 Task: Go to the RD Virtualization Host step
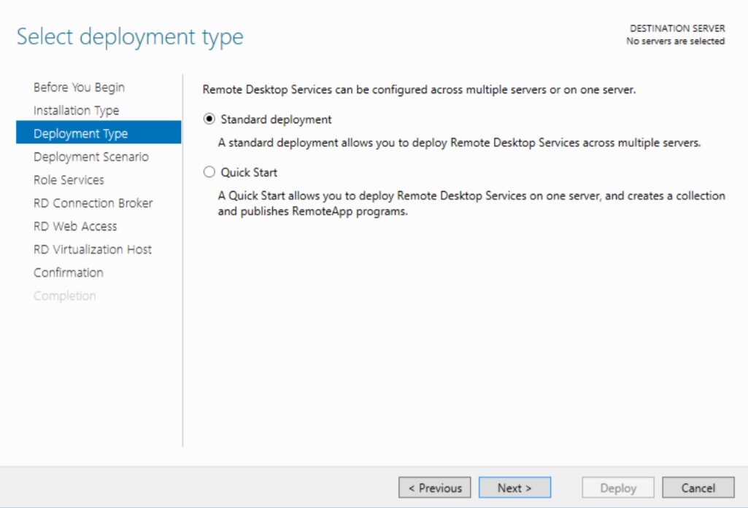pyautogui.click(x=93, y=249)
